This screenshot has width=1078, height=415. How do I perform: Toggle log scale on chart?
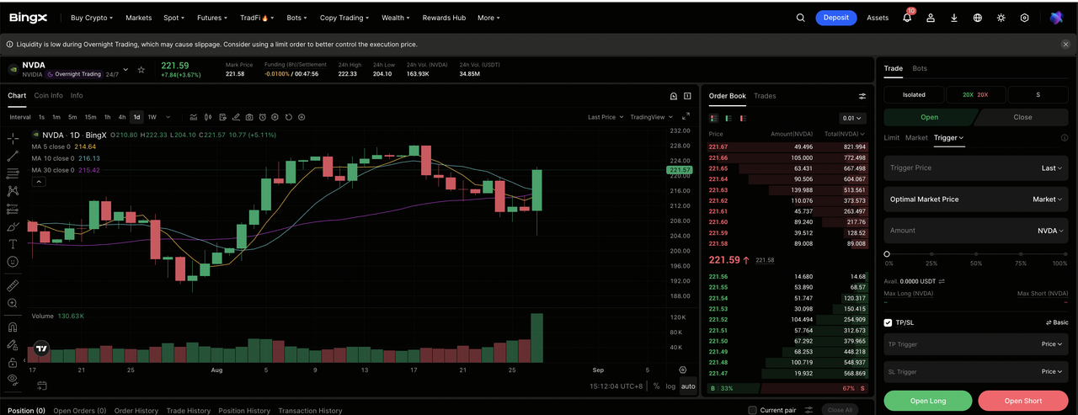tap(670, 386)
